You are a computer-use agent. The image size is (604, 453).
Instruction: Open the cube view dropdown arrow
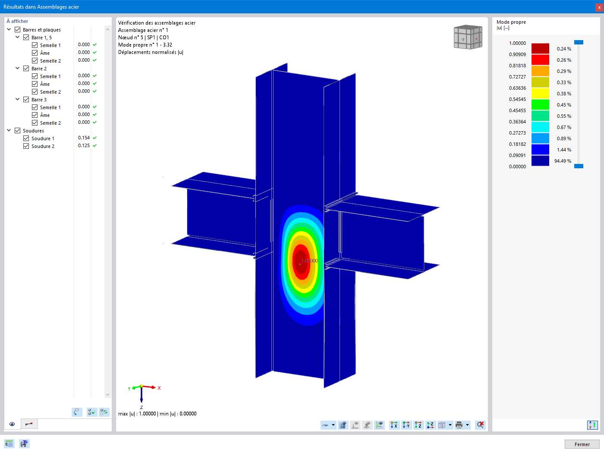(x=450, y=425)
